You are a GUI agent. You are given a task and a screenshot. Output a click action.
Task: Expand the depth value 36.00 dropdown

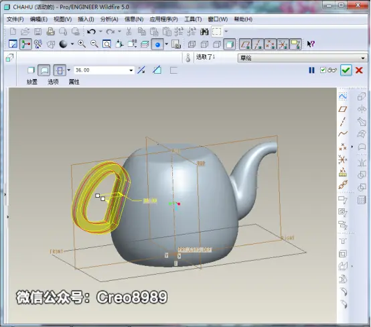click(x=131, y=70)
